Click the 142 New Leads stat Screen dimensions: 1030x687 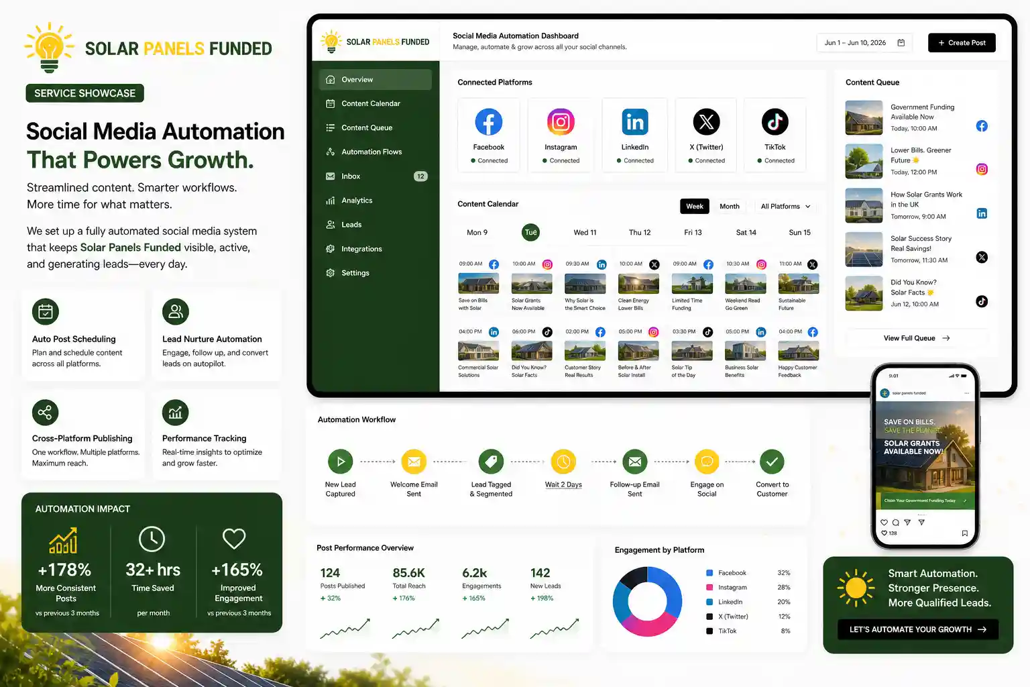[x=545, y=585]
